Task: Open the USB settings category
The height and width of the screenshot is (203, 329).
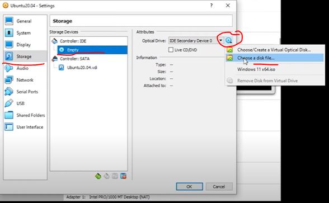Action: 25,103
